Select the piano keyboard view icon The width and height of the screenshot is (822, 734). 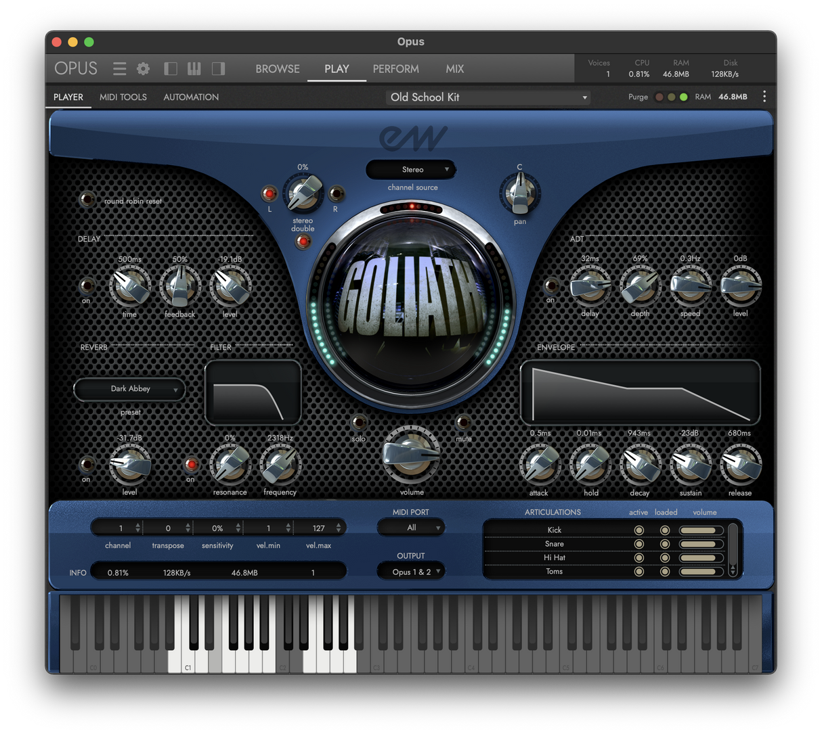pyautogui.click(x=194, y=68)
